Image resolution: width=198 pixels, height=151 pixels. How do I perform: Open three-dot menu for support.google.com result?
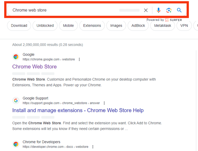[x=104, y=103]
